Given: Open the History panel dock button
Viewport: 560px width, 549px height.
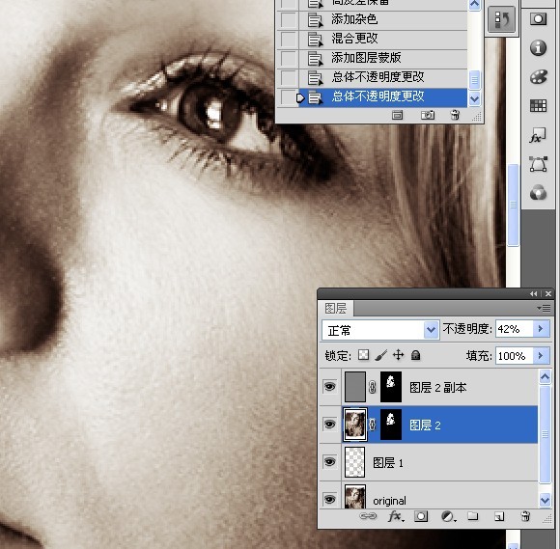Looking at the screenshot, I should 501,19.
